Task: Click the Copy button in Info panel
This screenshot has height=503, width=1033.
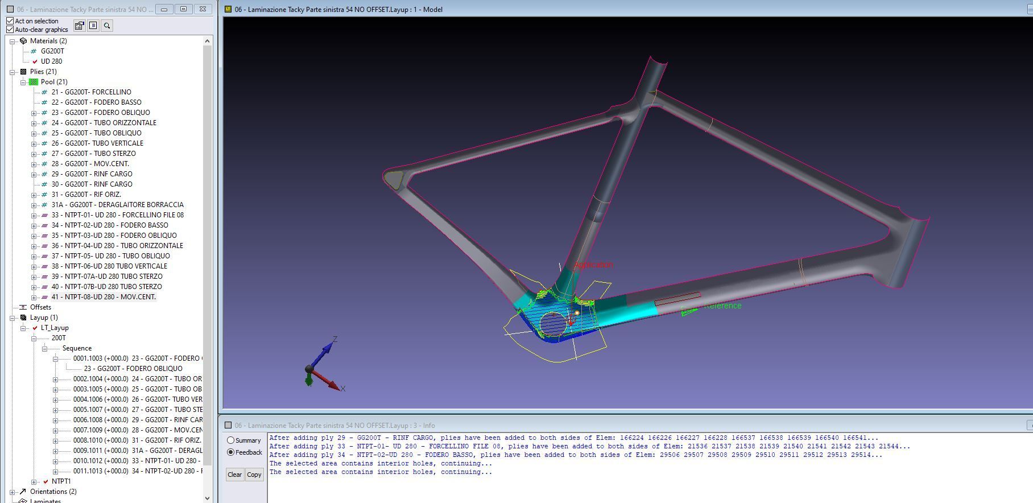Action: (x=254, y=475)
